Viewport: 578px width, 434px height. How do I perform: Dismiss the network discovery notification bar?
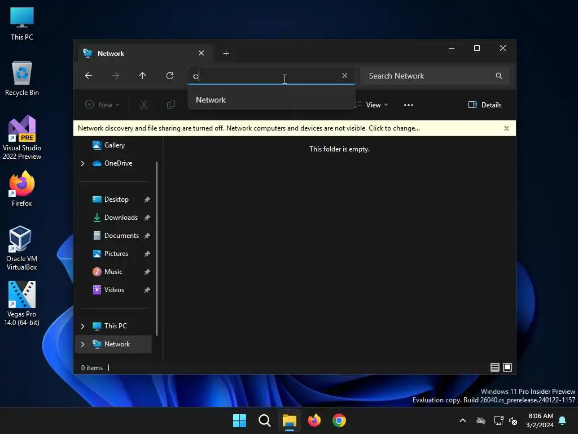506,128
